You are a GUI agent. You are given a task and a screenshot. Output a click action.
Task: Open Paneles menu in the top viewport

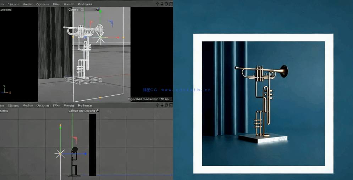[69, 4]
